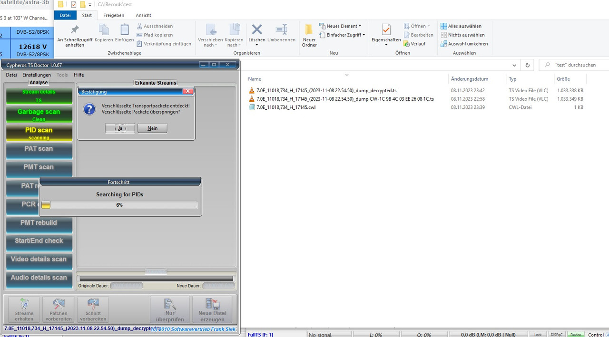Click the properties checkmark in quick access toolbar
Viewport: 609px width, 337px height.
point(73,4)
